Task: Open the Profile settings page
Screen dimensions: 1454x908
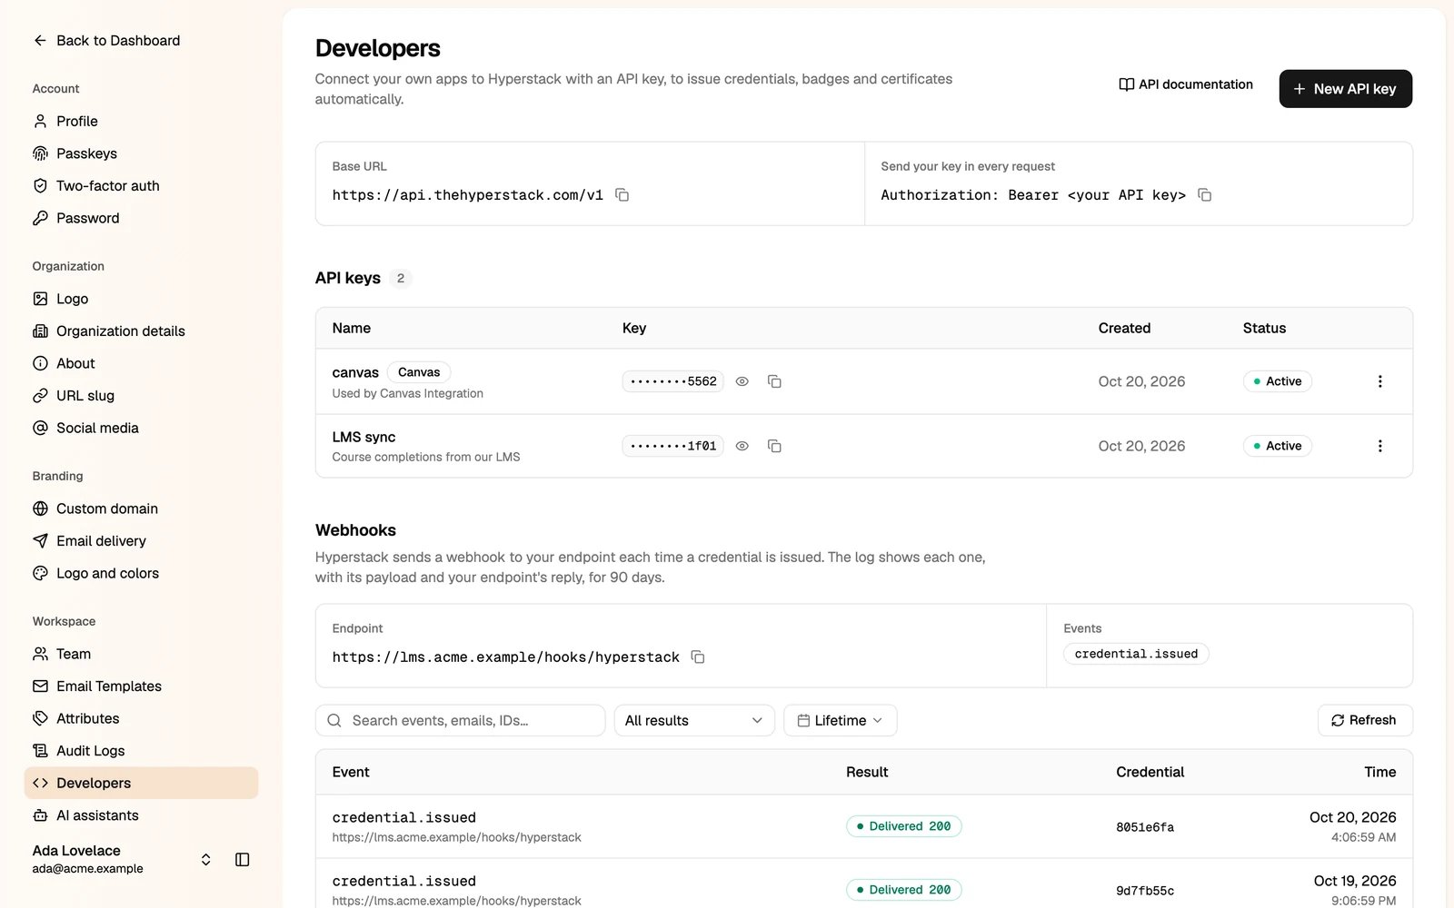Action: point(141,121)
